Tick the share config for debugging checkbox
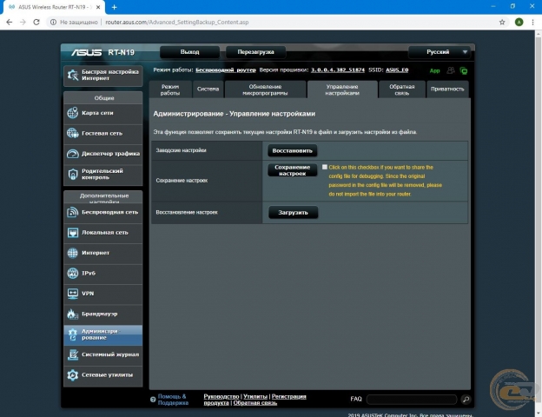This screenshot has height=417, width=542. (325, 167)
